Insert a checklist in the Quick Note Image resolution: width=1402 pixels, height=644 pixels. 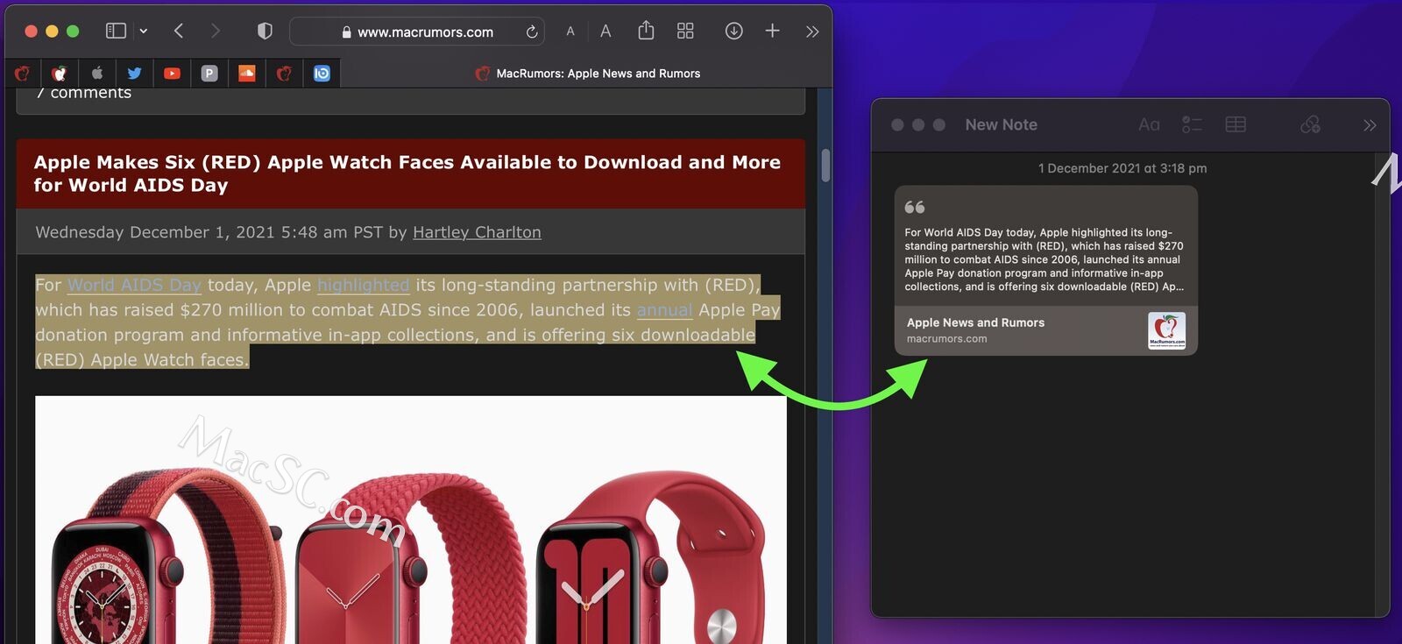[x=1192, y=124]
